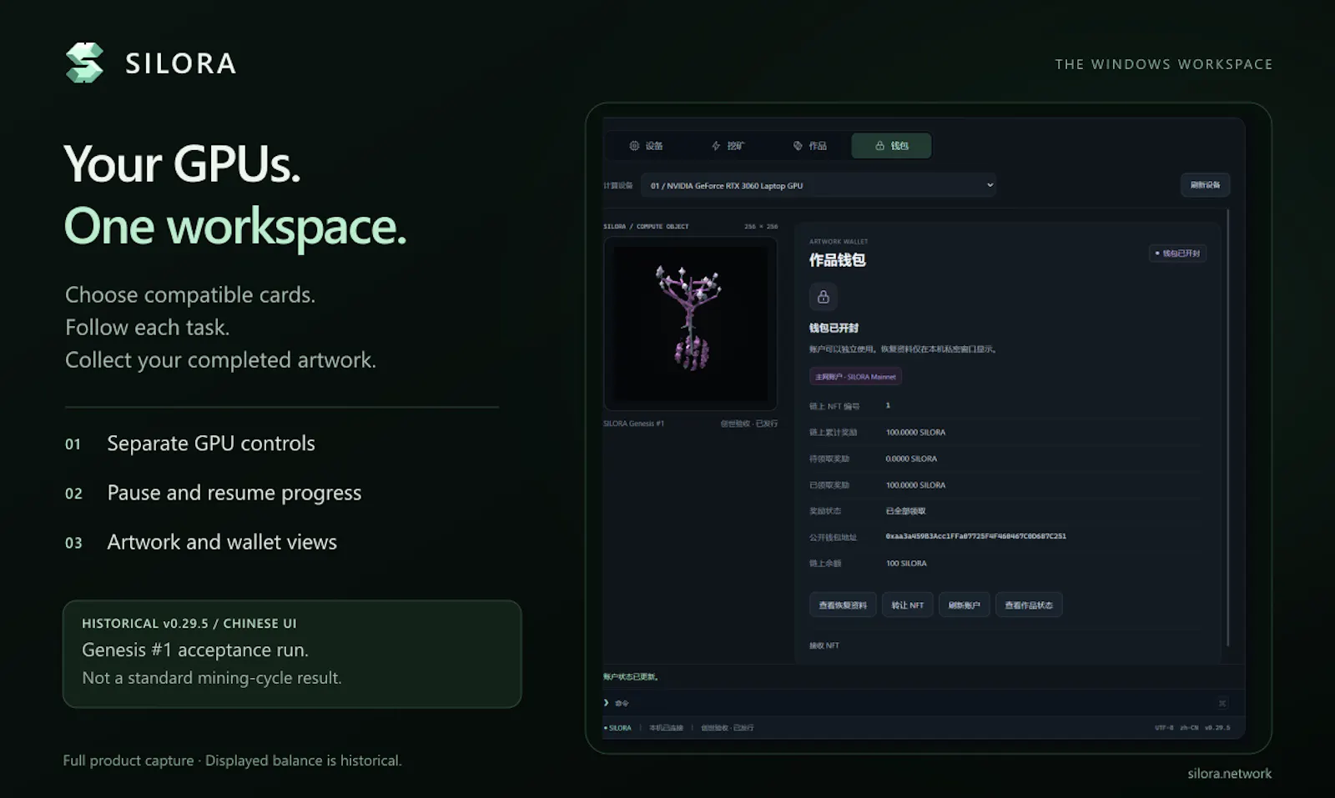
Task: Click the lightning icon on the 挖矿 tab
Action: (x=716, y=146)
